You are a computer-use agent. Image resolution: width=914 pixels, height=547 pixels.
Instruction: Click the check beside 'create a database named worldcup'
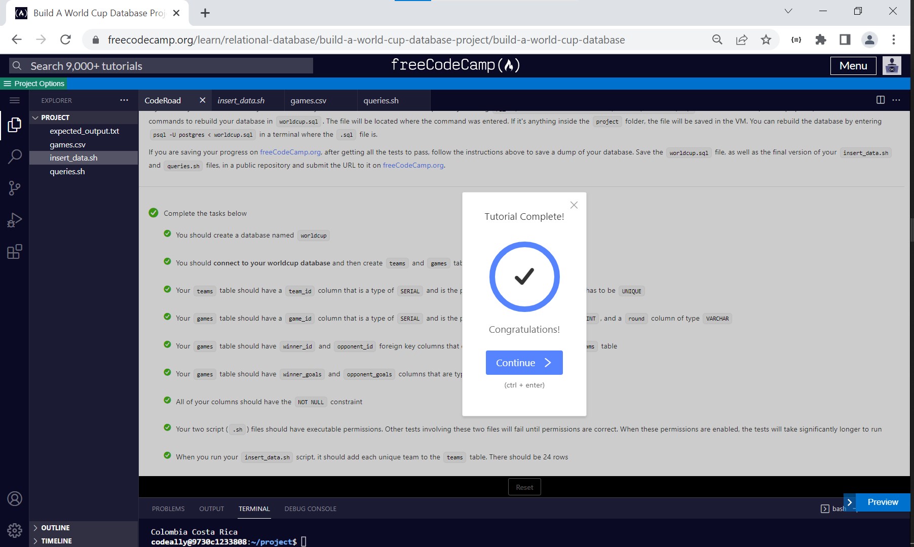(167, 233)
